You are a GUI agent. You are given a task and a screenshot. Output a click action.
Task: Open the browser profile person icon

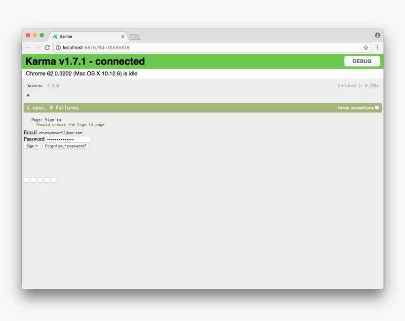tap(377, 36)
